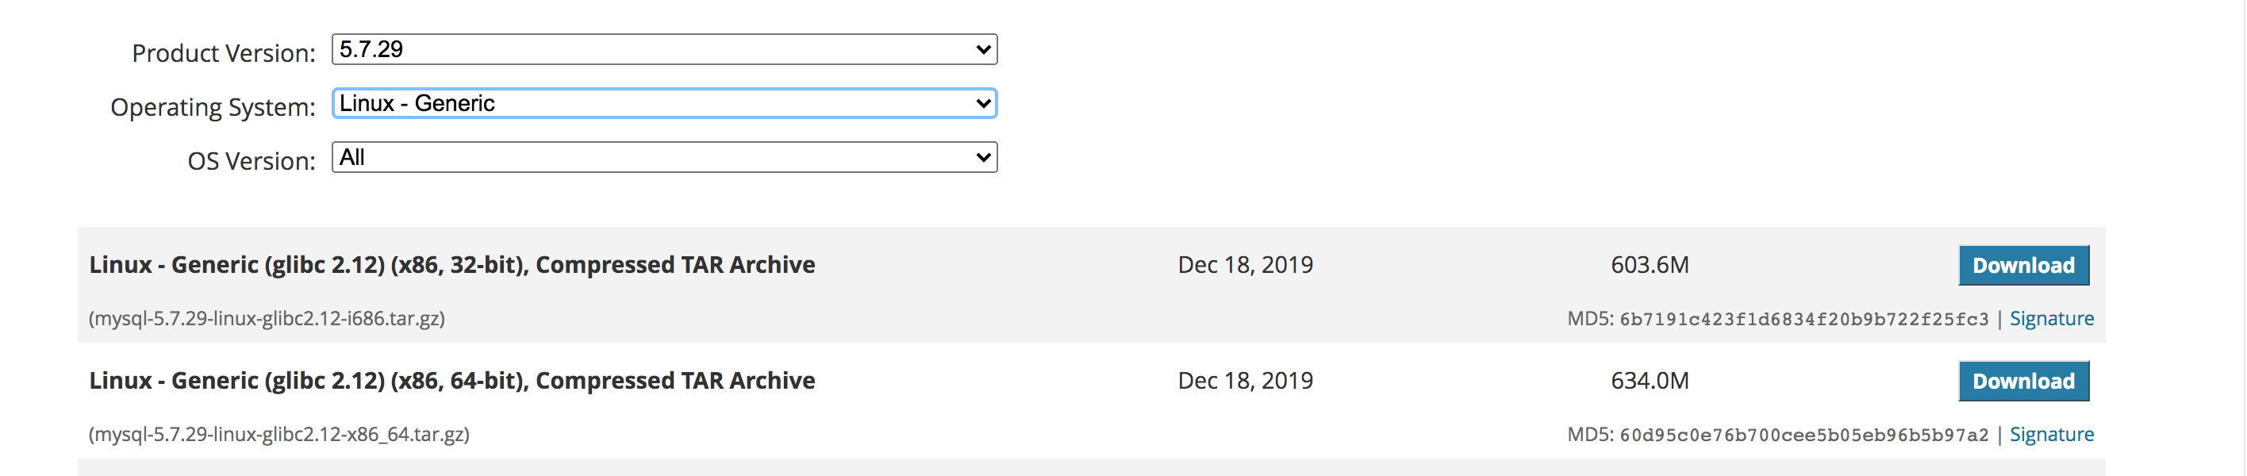Click the OS Version label
Viewport: 2247px width, 476px height.
(252, 161)
